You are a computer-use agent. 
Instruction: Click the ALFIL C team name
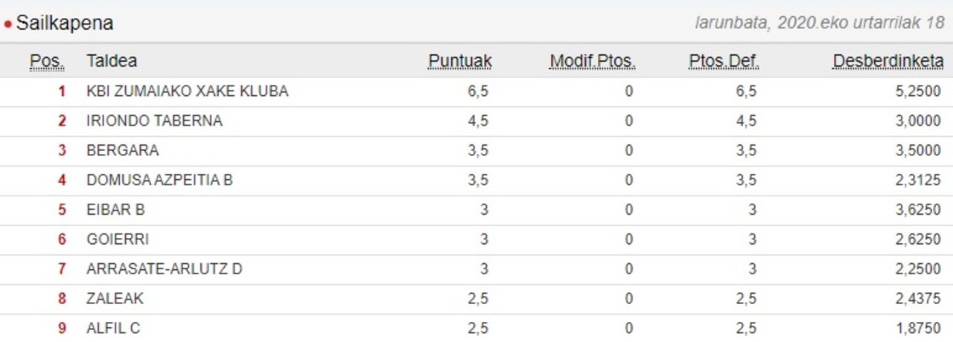[113, 328]
